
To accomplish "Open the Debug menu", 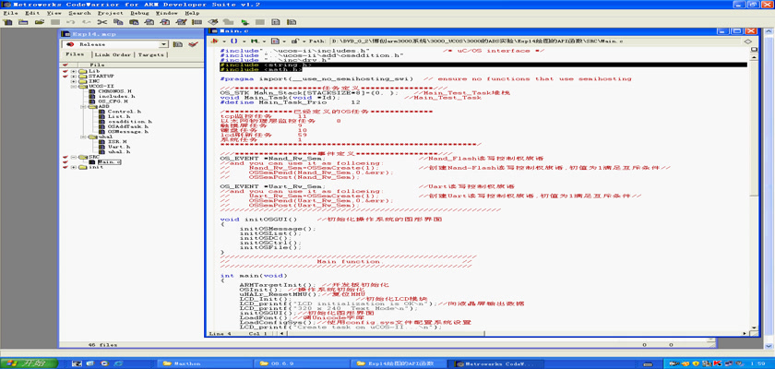I will (139, 13).
